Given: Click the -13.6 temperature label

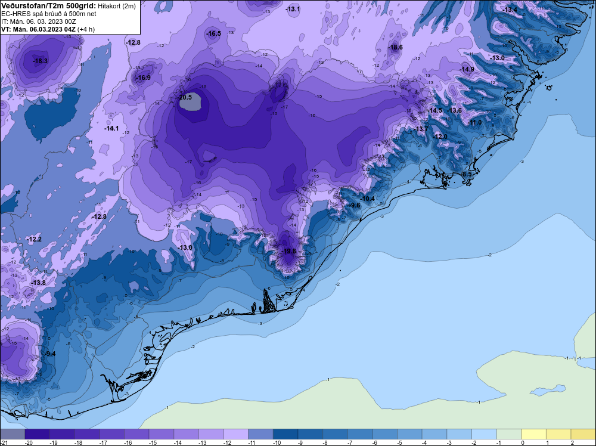Looking at the screenshot, I should point(455,110).
